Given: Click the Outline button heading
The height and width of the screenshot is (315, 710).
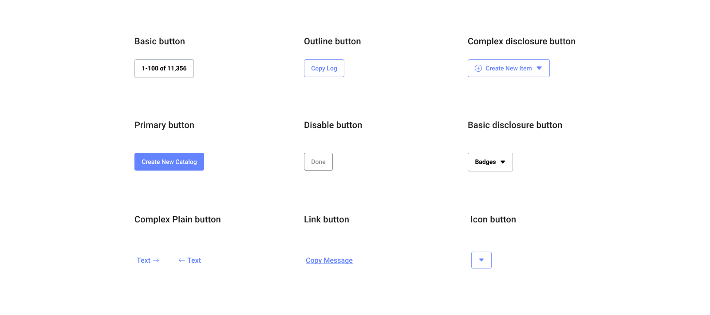Looking at the screenshot, I should pyautogui.click(x=332, y=41).
